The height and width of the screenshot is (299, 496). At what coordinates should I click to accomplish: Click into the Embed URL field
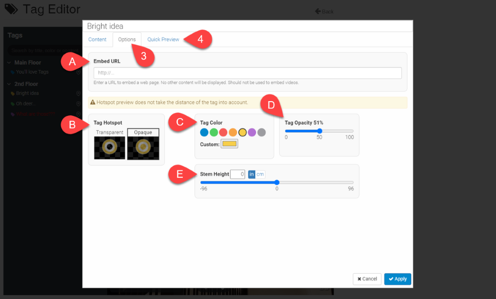248,73
